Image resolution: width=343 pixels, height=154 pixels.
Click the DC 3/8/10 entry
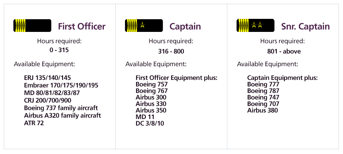pyautogui.click(x=150, y=123)
